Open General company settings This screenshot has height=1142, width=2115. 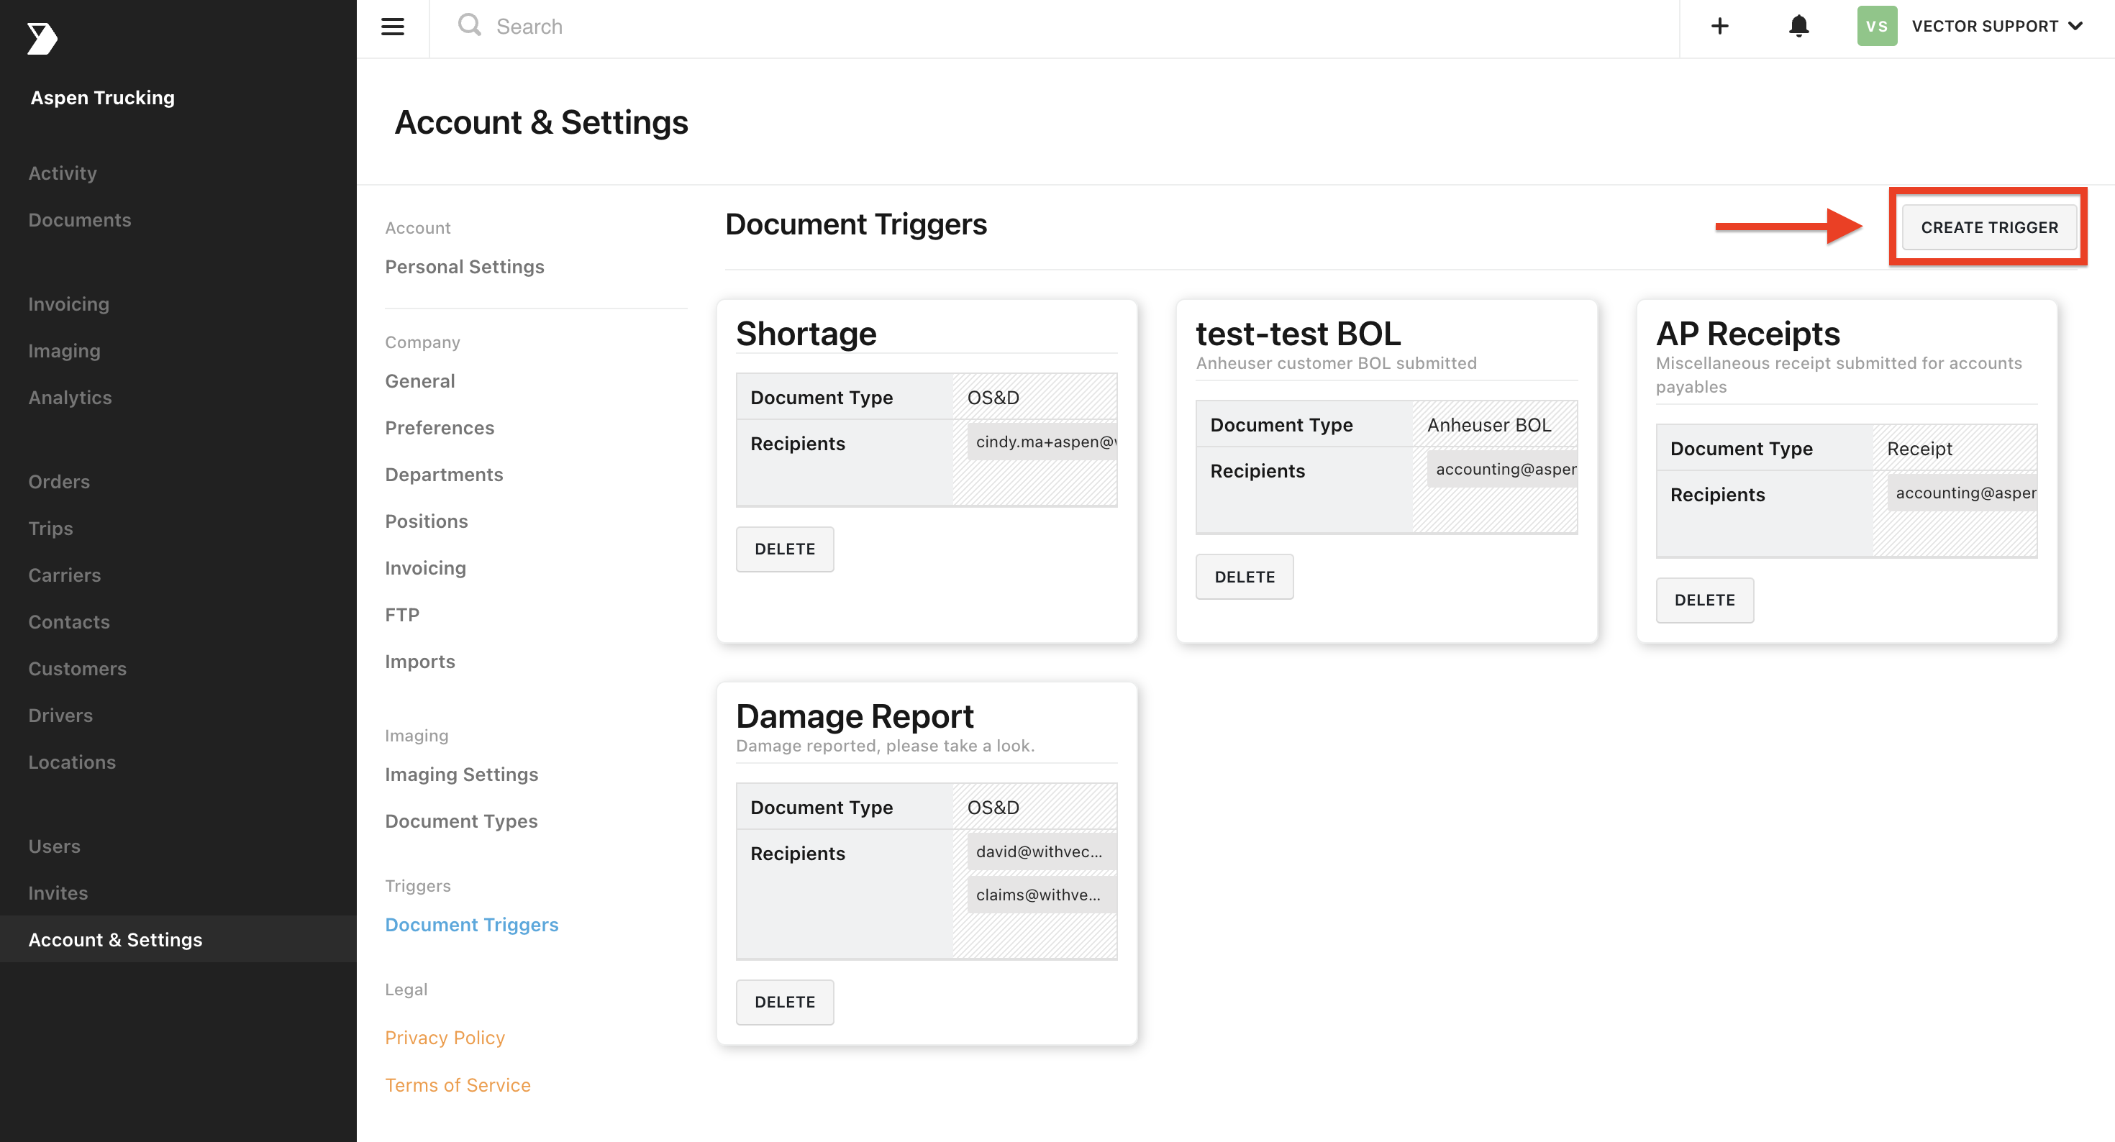pyautogui.click(x=419, y=381)
